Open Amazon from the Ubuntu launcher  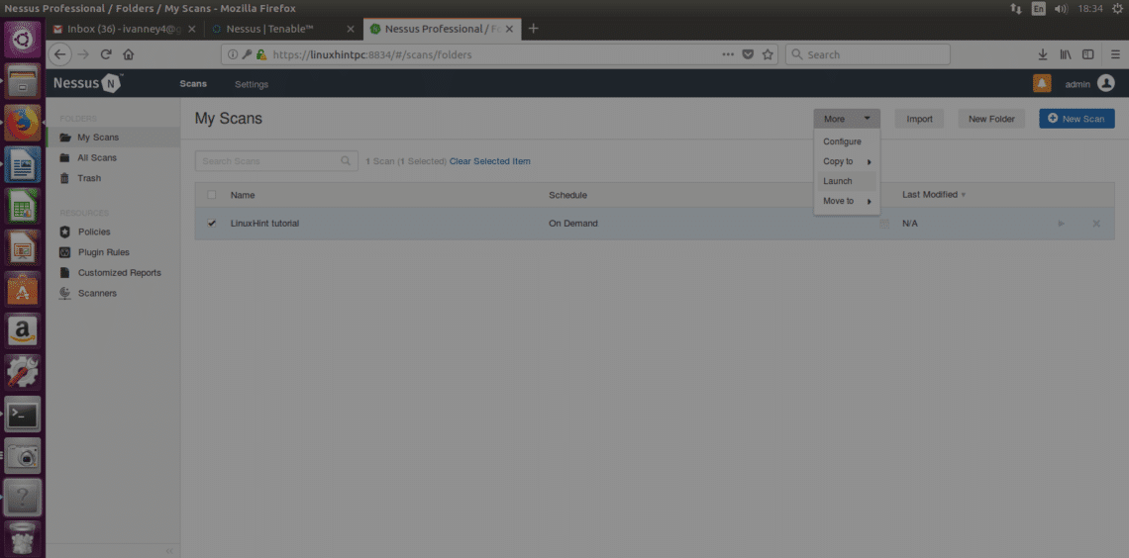click(x=23, y=330)
